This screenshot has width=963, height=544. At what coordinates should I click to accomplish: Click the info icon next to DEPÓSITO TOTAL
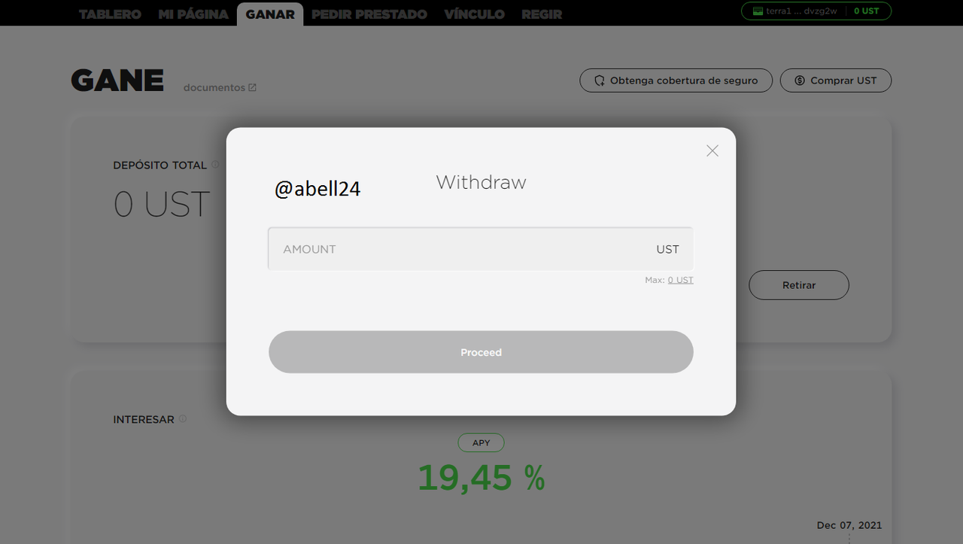tap(215, 164)
